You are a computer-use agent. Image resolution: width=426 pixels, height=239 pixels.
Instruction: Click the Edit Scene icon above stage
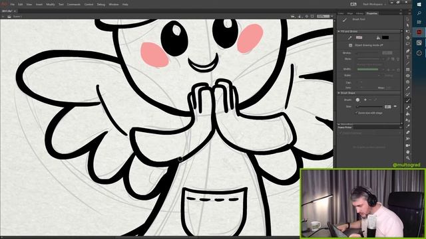point(293,17)
